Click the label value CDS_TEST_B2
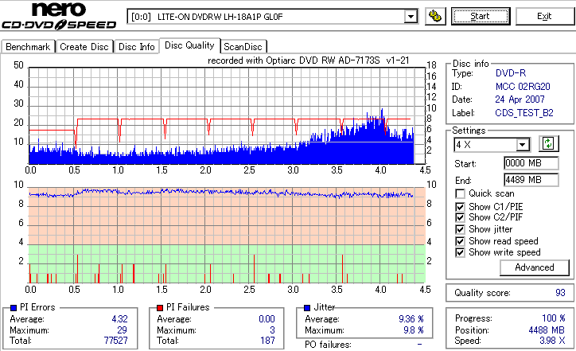The height and width of the screenshot is (351, 576). click(x=524, y=113)
